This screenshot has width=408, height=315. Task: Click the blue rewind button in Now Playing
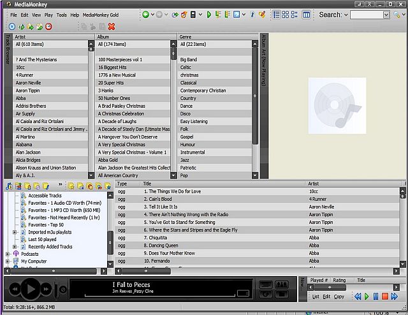pyautogui.click(x=358, y=297)
